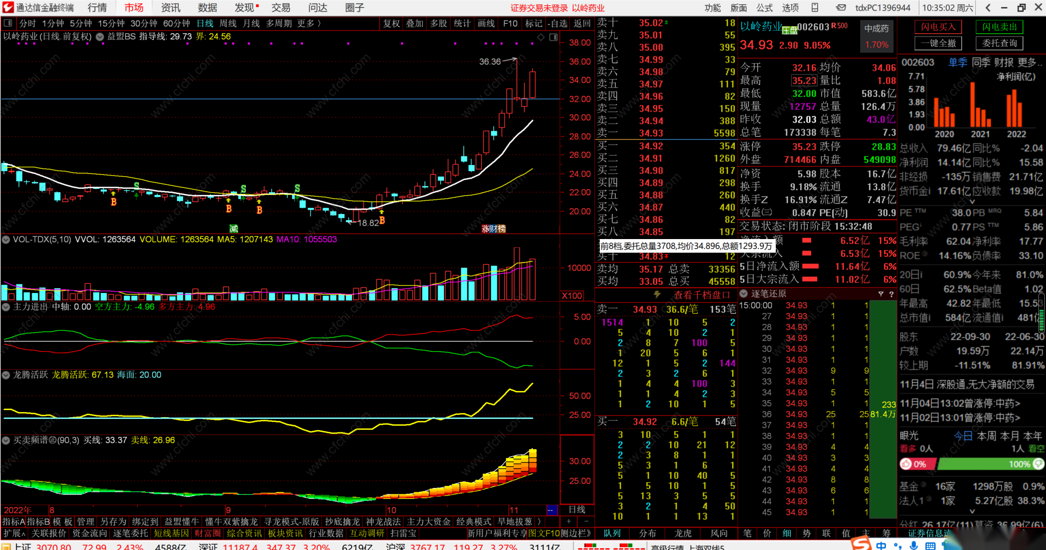The width and height of the screenshot is (1046, 550).
Task: Expand more indicator templates arrow after 旱地拔葱
Action: [x=539, y=522]
